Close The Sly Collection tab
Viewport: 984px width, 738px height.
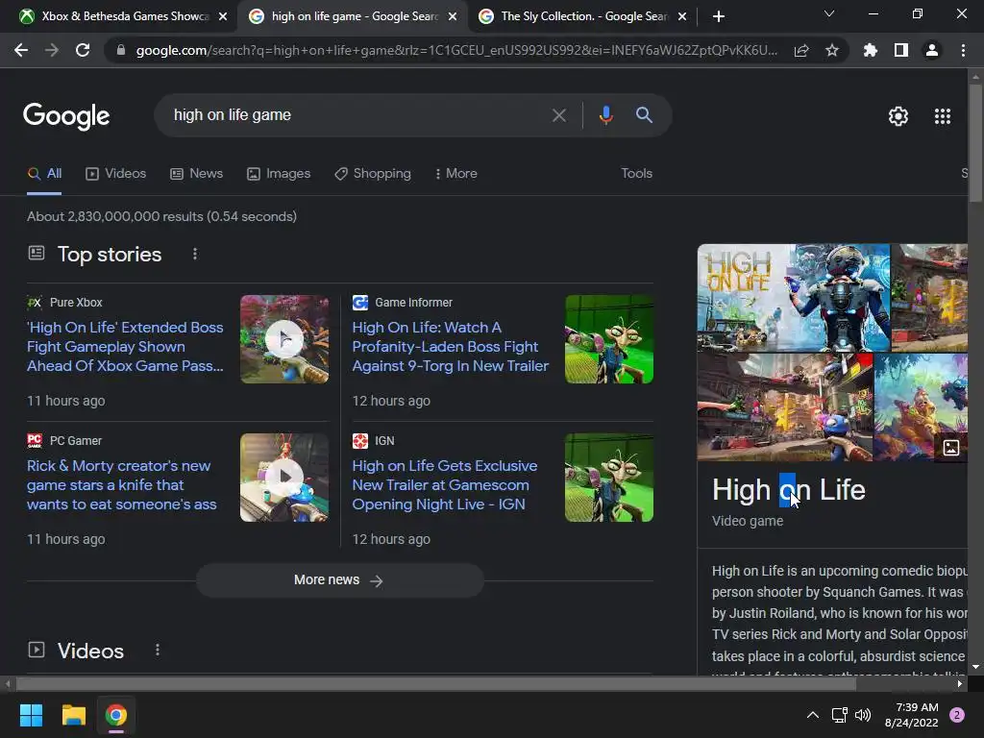pos(682,16)
